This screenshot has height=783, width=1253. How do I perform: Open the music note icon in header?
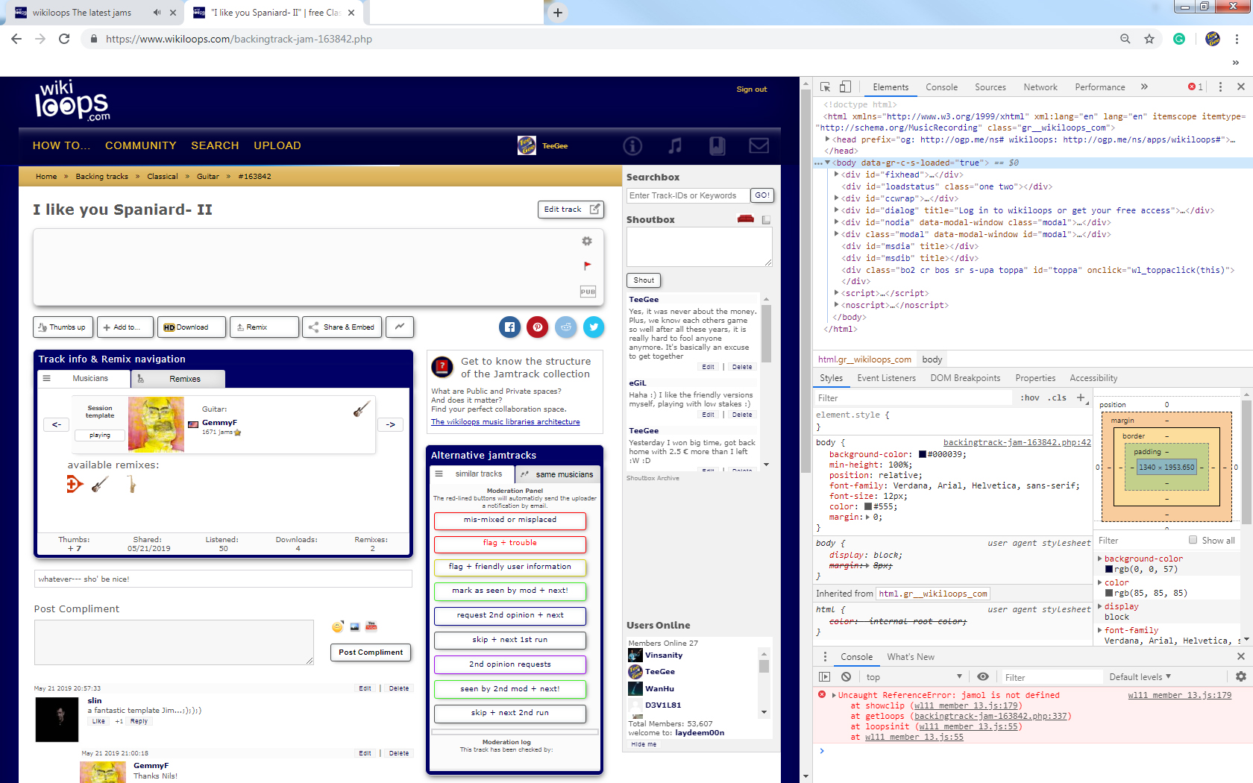[675, 146]
